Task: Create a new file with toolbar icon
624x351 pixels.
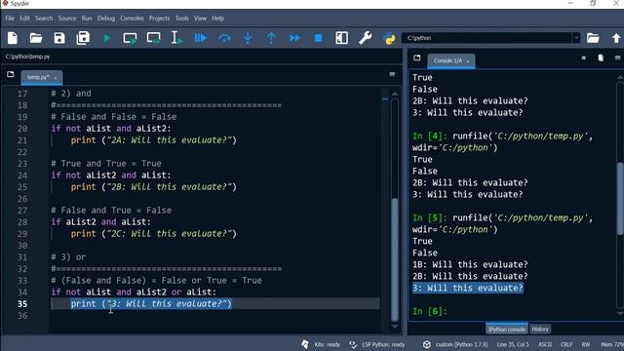Action: tap(13, 38)
